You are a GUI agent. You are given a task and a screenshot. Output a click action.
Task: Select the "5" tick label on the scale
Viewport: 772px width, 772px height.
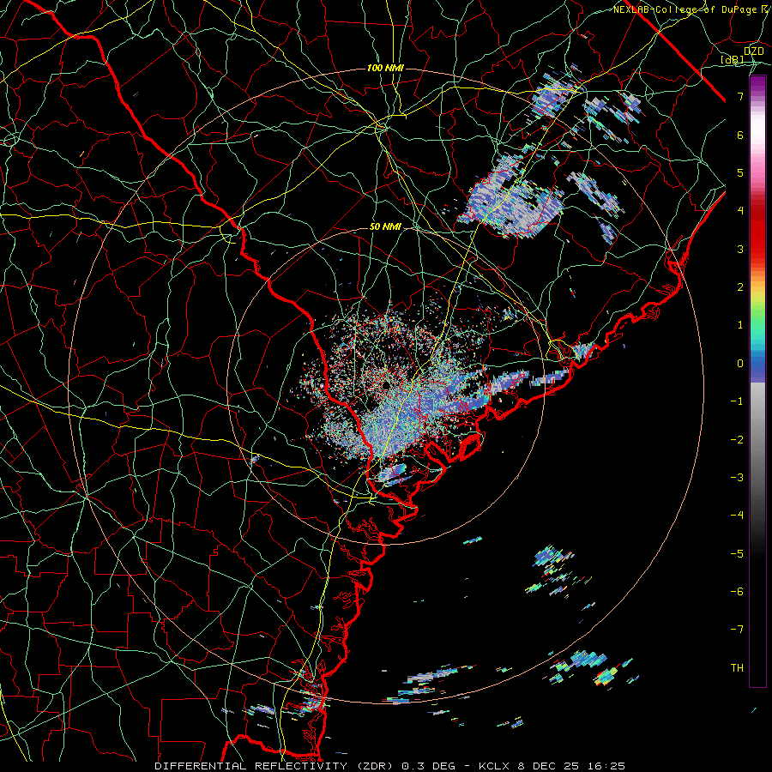(740, 172)
